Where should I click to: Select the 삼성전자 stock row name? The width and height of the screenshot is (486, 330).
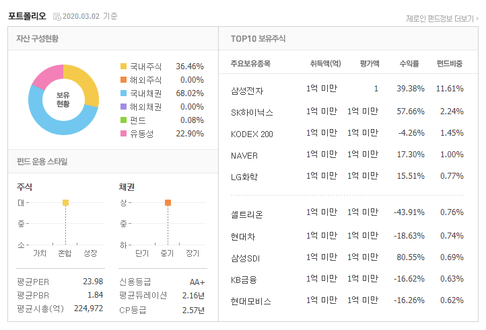pos(247,91)
